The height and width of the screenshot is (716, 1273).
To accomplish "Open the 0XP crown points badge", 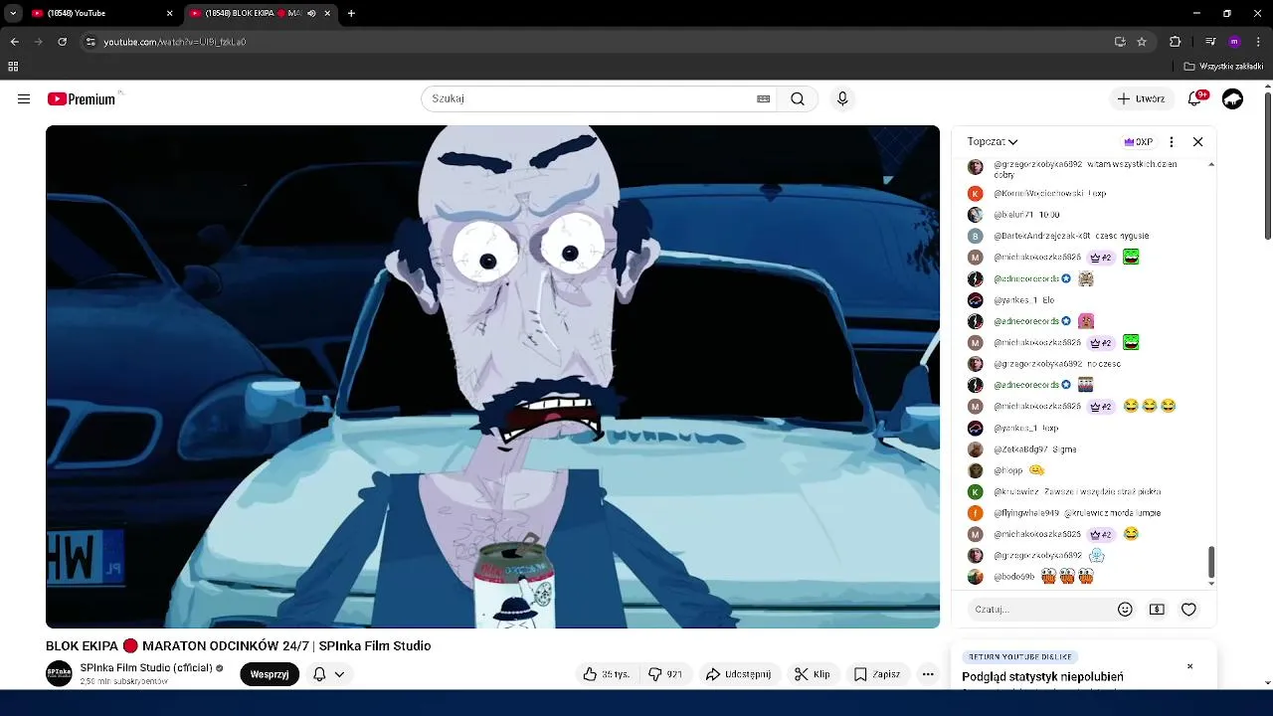I will [1138, 141].
